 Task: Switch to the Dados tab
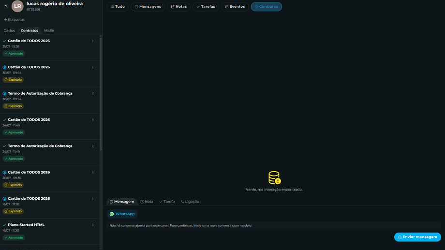coord(9,30)
